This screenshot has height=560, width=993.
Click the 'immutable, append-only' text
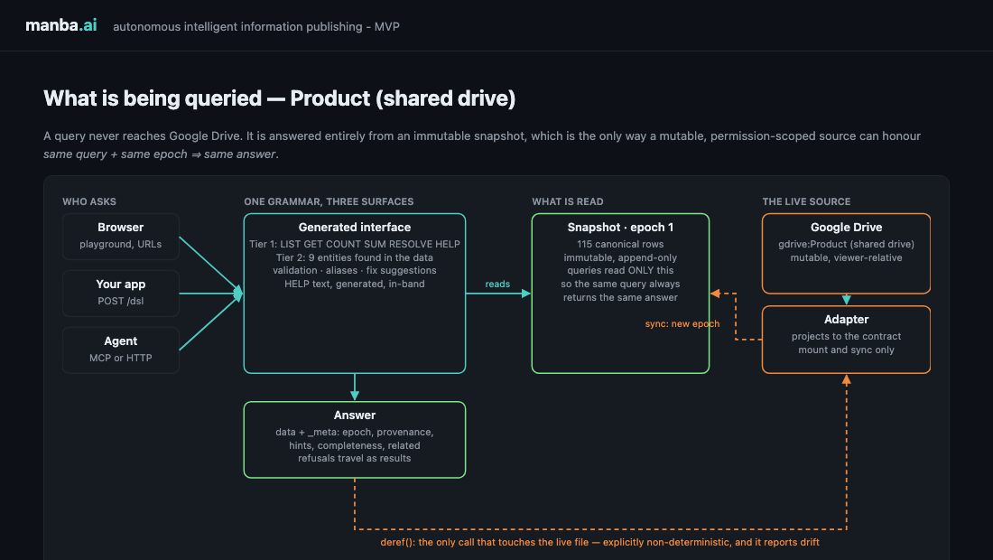pos(621,257)
